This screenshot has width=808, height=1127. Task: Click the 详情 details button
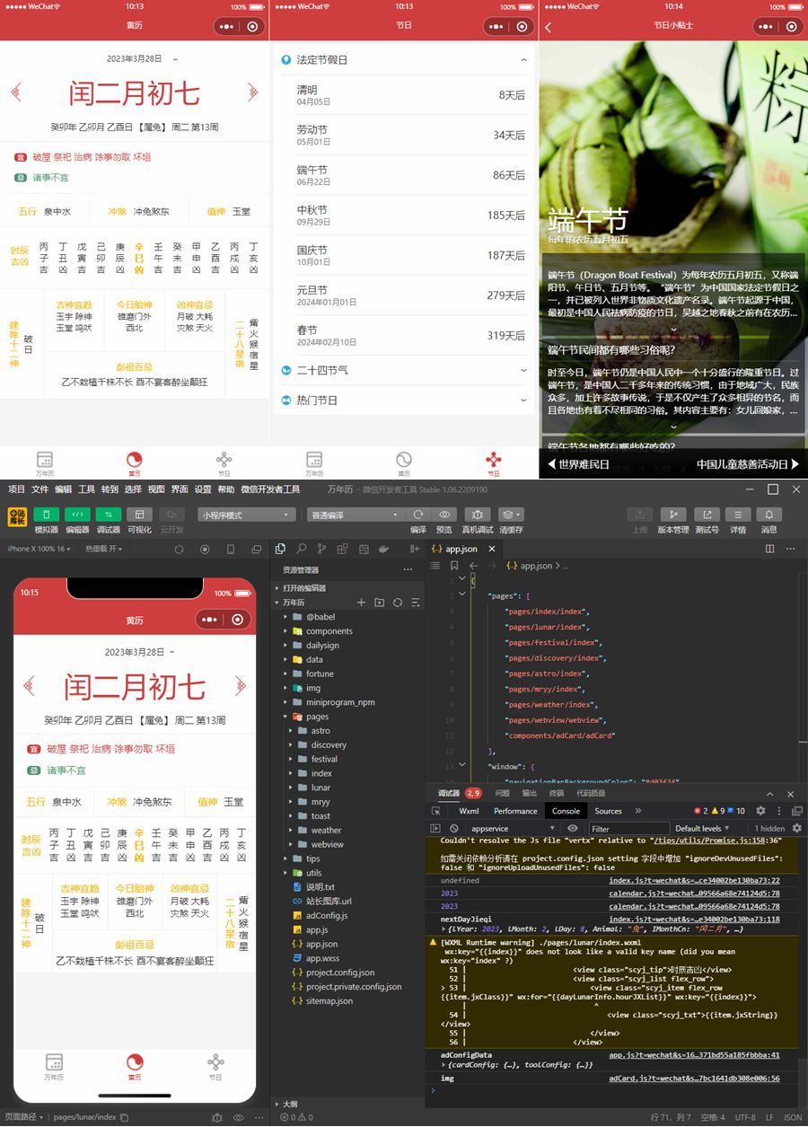[738, 514]
